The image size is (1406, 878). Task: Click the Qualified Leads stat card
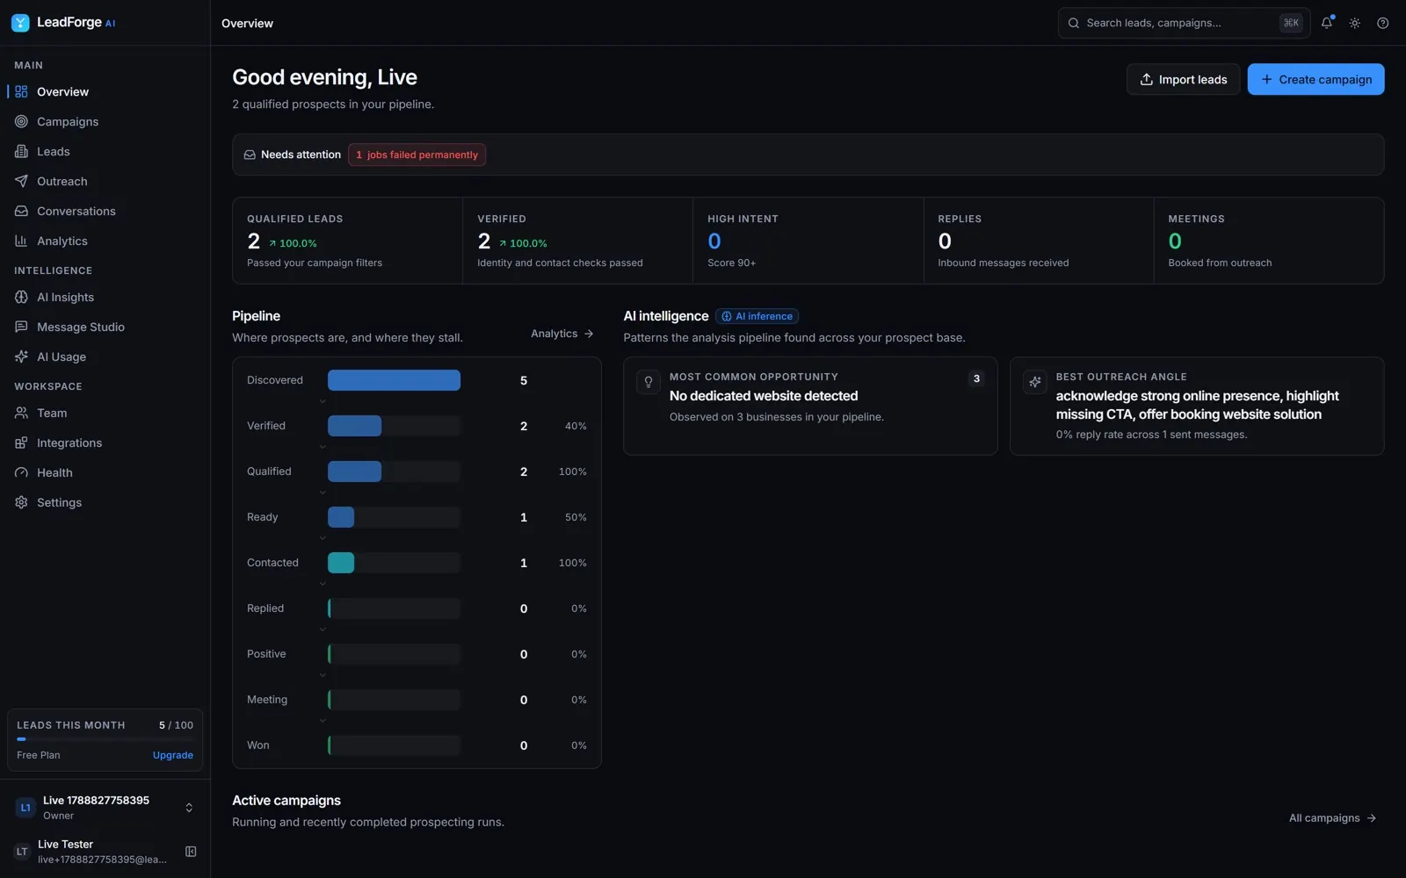click(347, 241)
